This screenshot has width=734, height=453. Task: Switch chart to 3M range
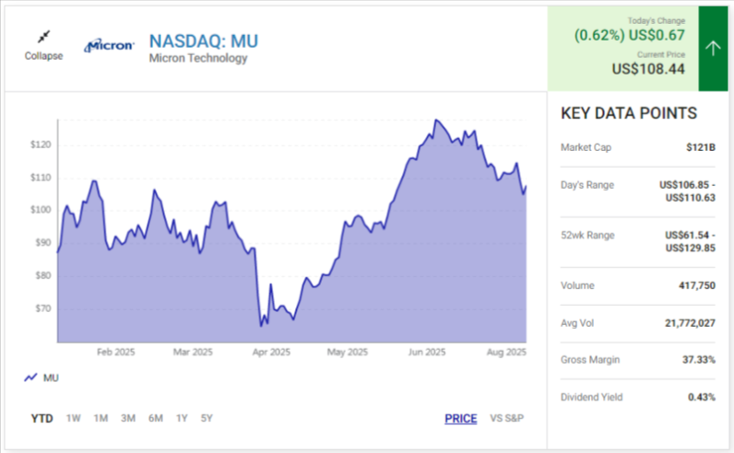click(128, 418)
